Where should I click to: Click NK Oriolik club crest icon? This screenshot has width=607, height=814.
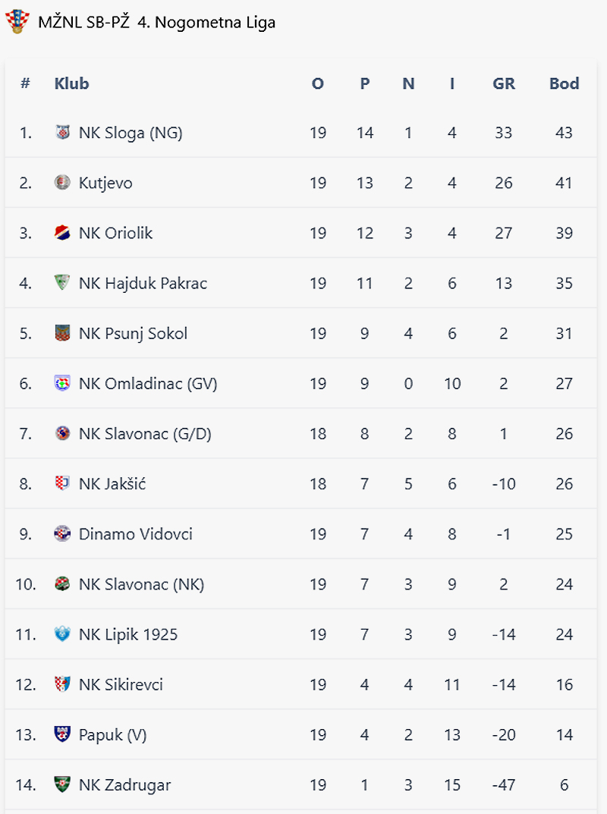(x=62, y=233)
